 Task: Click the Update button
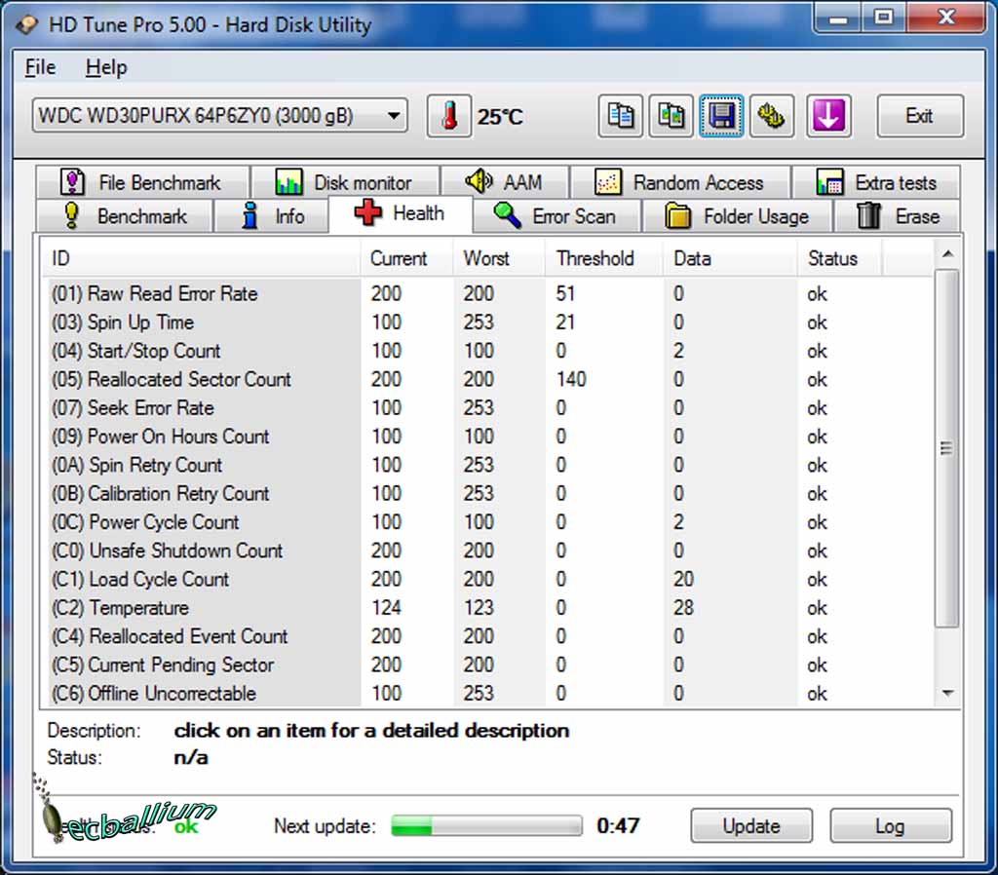[x=751, y=826]
